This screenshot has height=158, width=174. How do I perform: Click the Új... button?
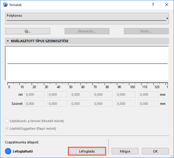pos(28,31)
